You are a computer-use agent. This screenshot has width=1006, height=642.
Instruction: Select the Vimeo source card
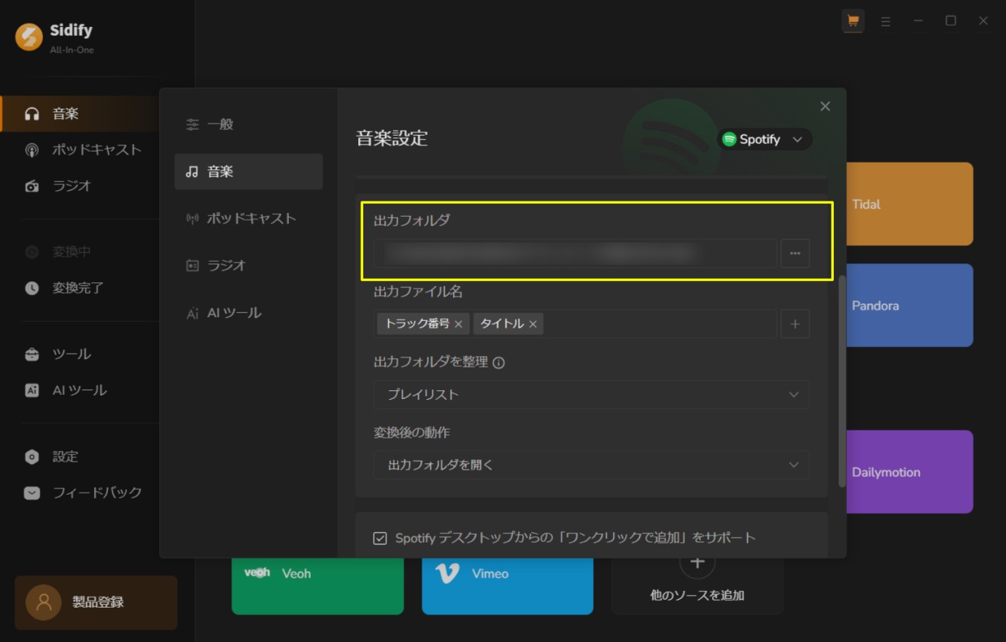pyautogui.click(x=508, y=586)
